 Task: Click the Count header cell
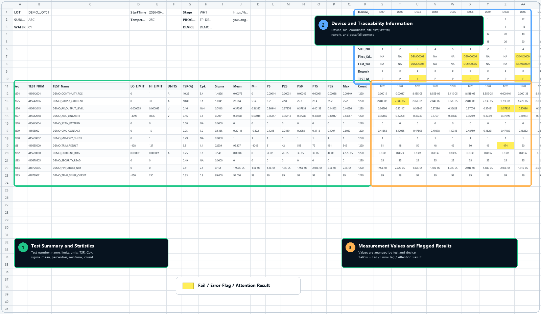pos(365,86)
